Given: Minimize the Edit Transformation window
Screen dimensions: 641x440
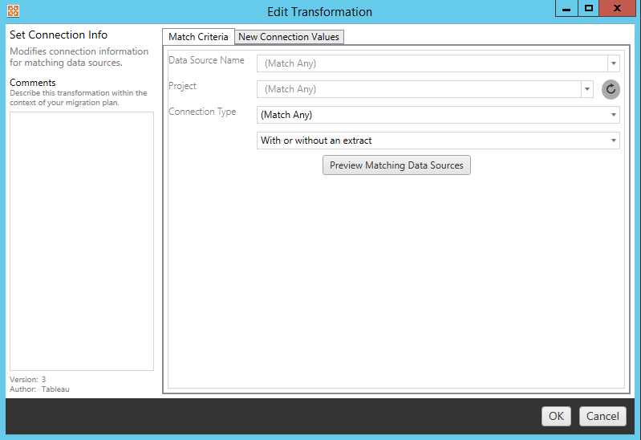Looking at the screenshot, I should [x=567, y=10].
